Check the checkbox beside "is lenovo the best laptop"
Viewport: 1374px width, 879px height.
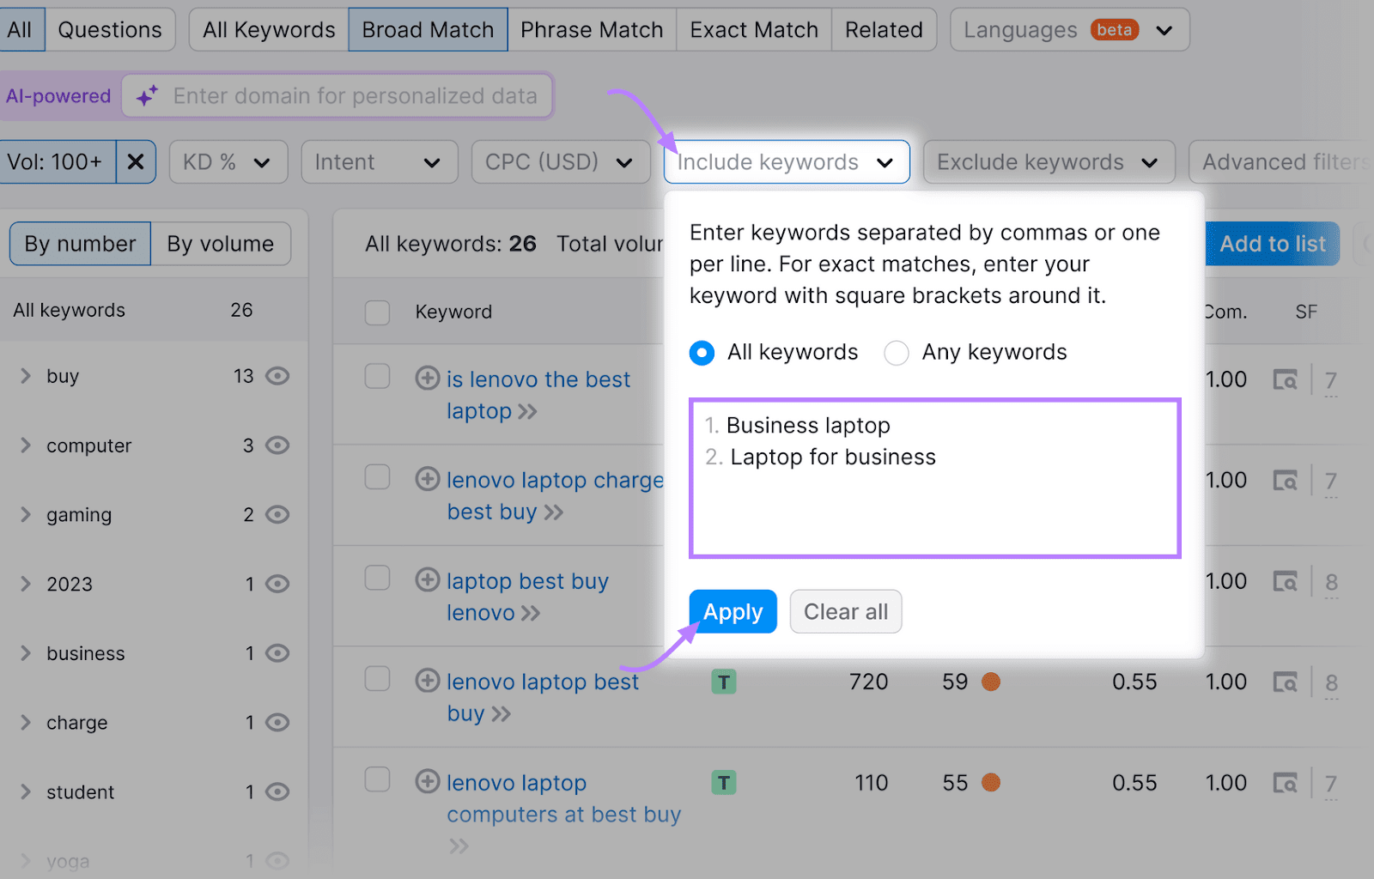coord(377,379)
